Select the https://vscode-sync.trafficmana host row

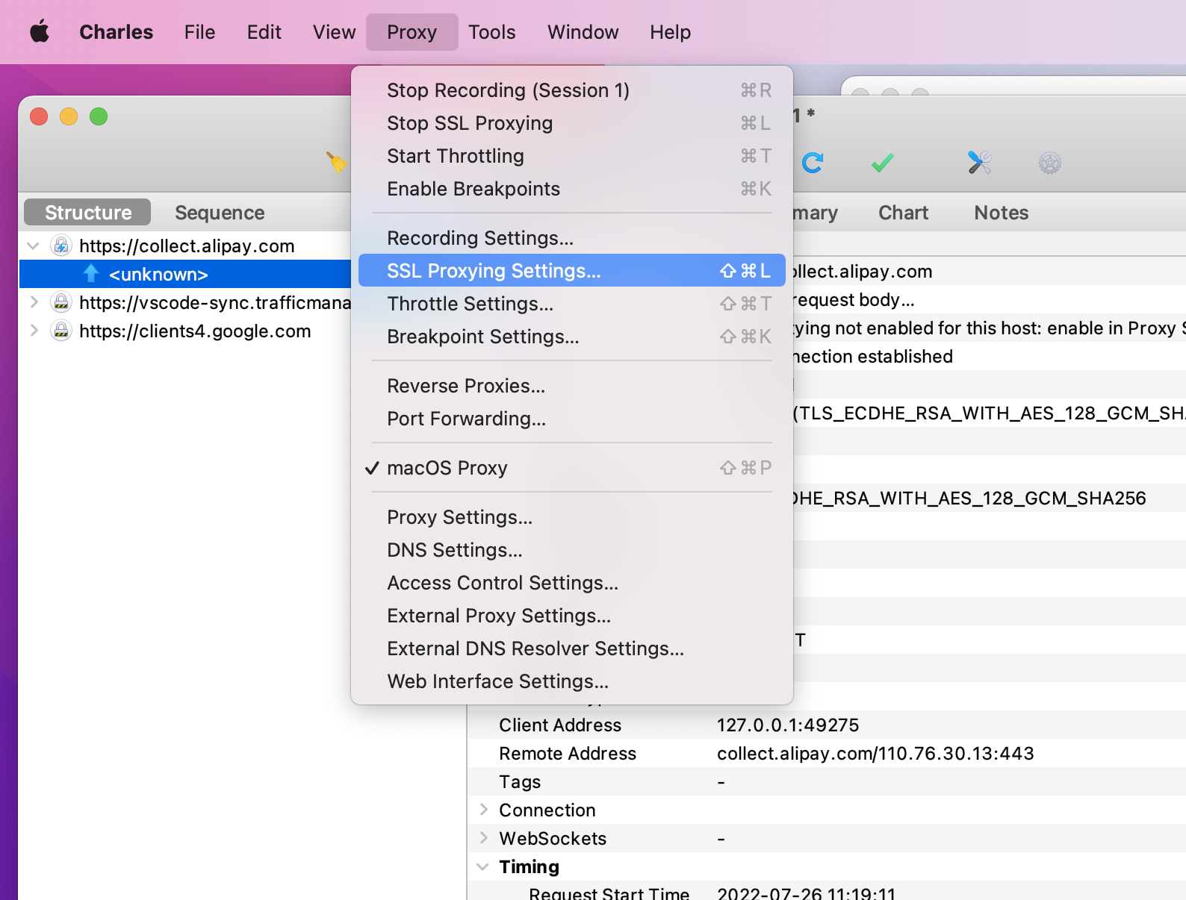(x=185, y=302)
